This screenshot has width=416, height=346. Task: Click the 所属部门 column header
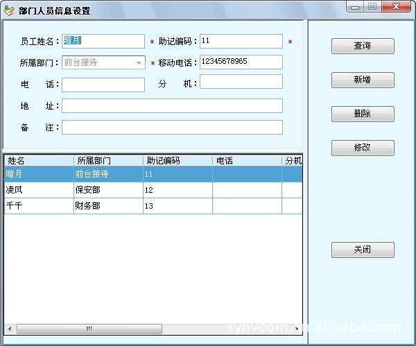point(107,161)
